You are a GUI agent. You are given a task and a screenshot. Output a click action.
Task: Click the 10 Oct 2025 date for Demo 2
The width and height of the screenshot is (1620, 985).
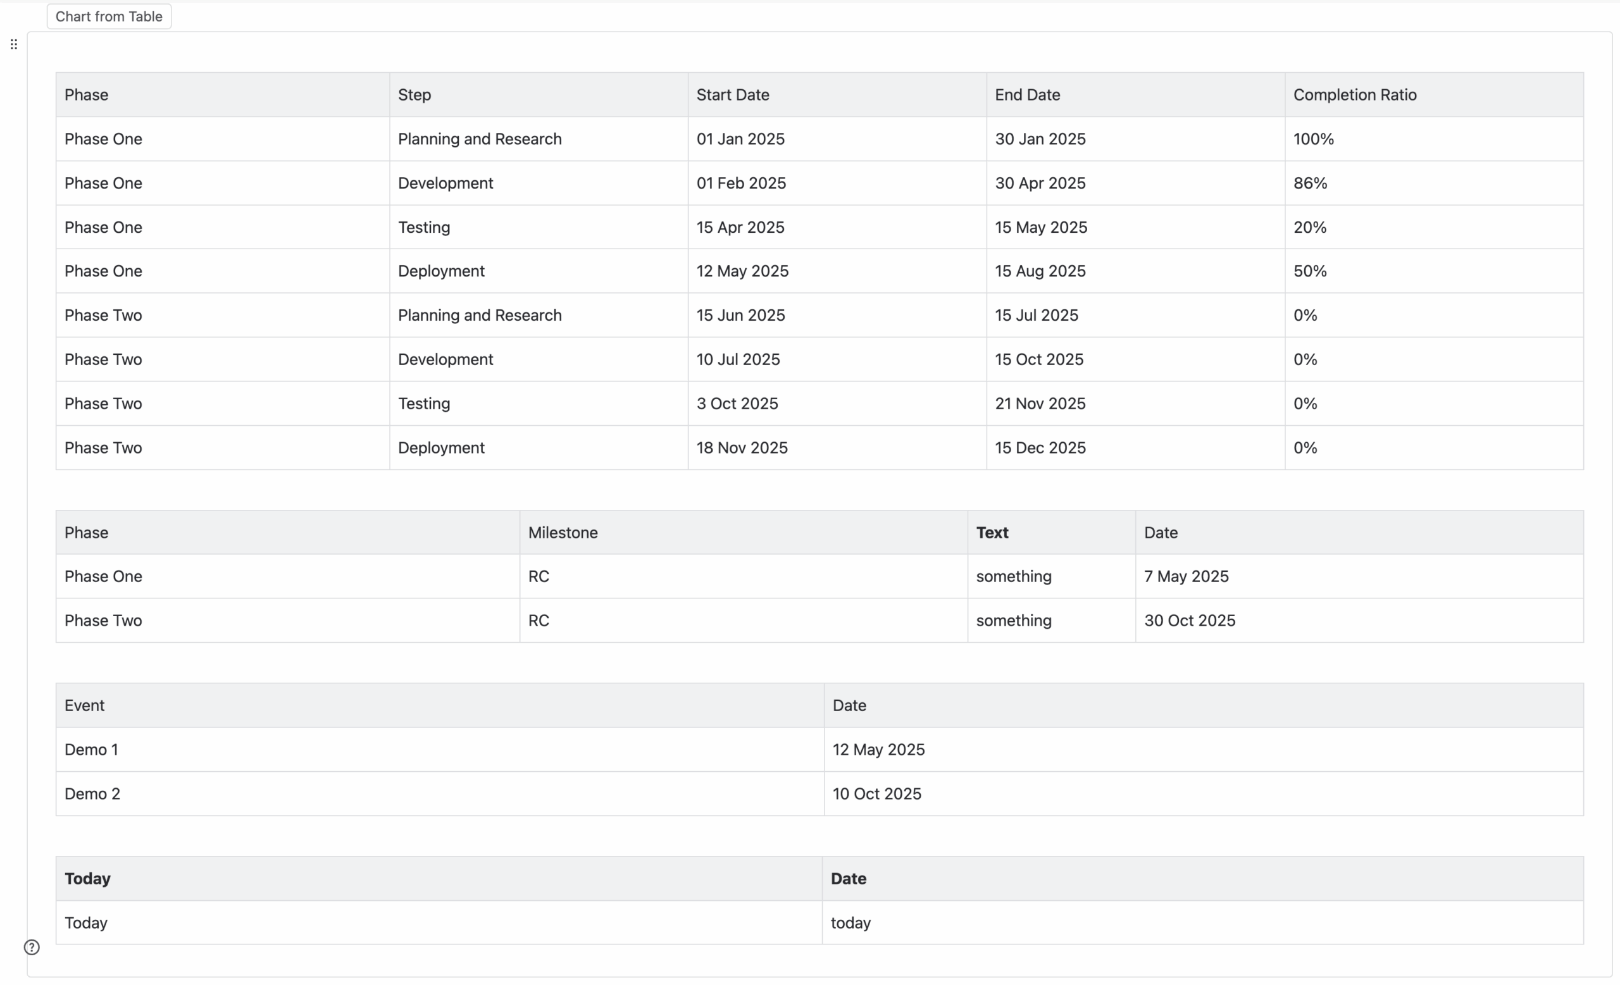pyautogui.click(x=877, y=793)
